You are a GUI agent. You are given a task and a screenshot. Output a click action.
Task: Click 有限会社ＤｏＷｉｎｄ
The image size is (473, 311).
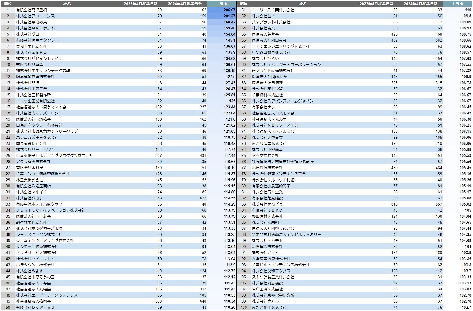coord(35,307)
